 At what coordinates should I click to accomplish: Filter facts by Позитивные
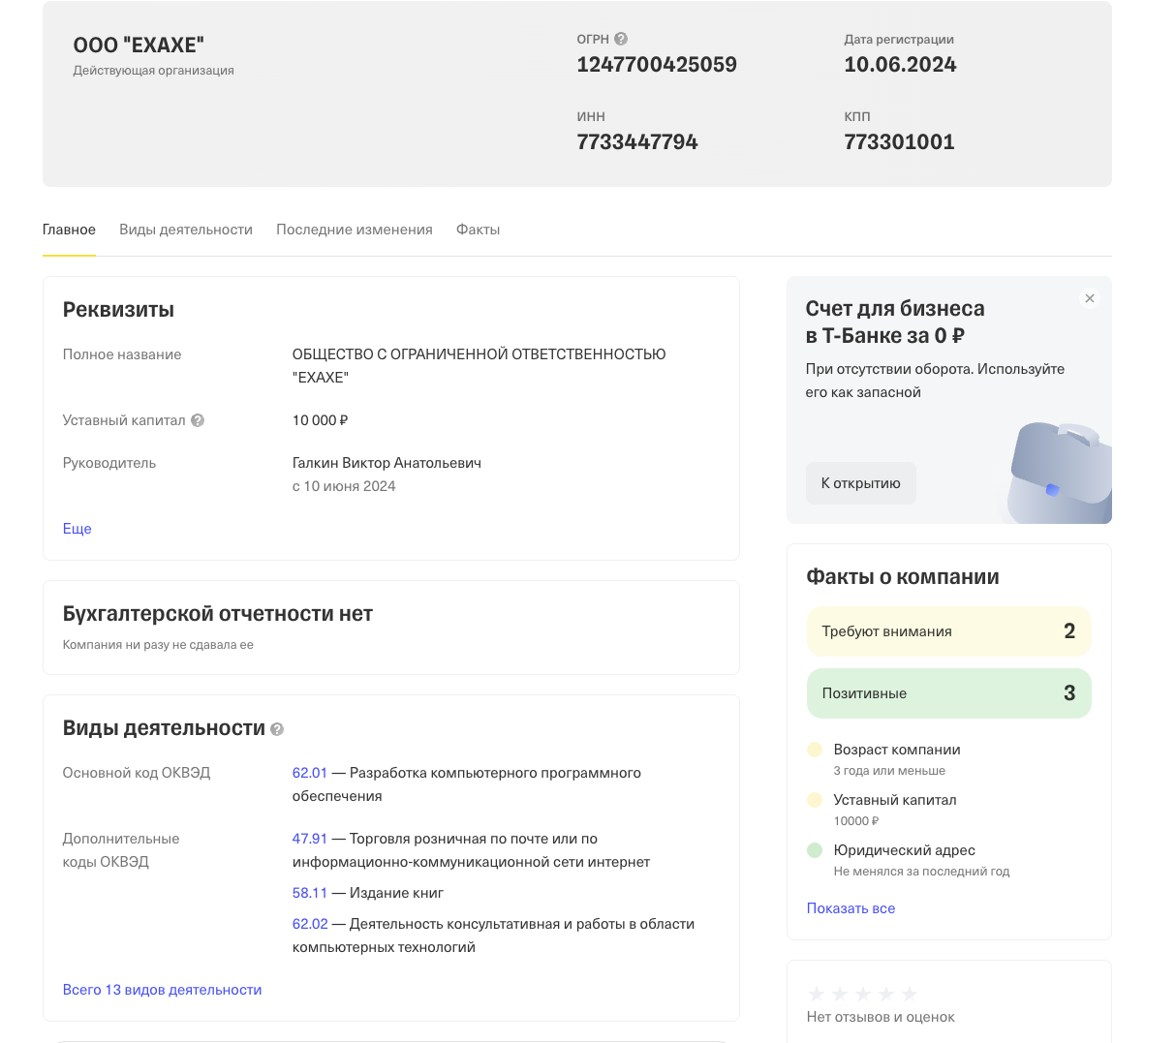(948, 693)
